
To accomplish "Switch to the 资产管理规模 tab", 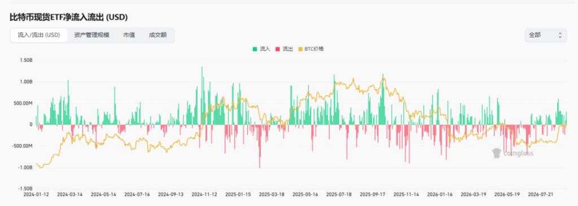I will click(x=91, y=35).
